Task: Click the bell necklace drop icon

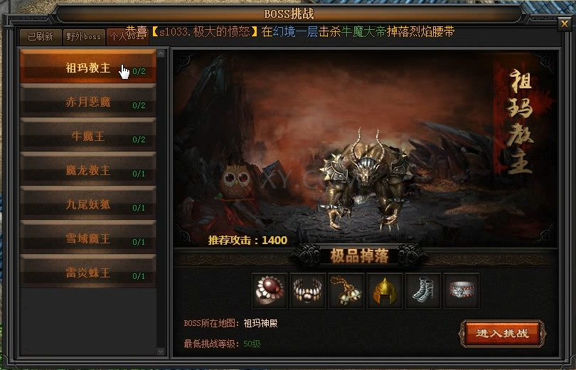Action: 346,290
